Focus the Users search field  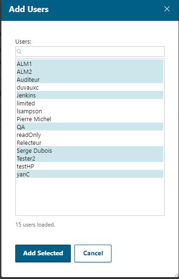pos(90,52)
